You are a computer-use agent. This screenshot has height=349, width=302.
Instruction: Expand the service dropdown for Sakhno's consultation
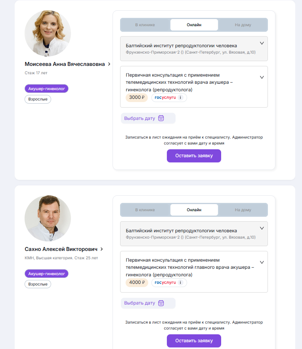[x=262, y=262]
